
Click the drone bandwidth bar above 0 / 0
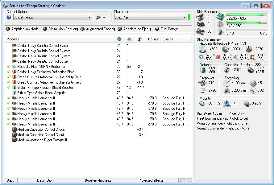(x=247, y=30)
